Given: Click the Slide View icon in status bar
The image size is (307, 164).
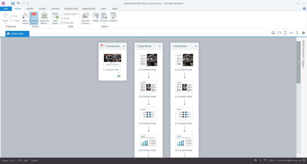Looking at the screenshot, I should coord(260,160).
